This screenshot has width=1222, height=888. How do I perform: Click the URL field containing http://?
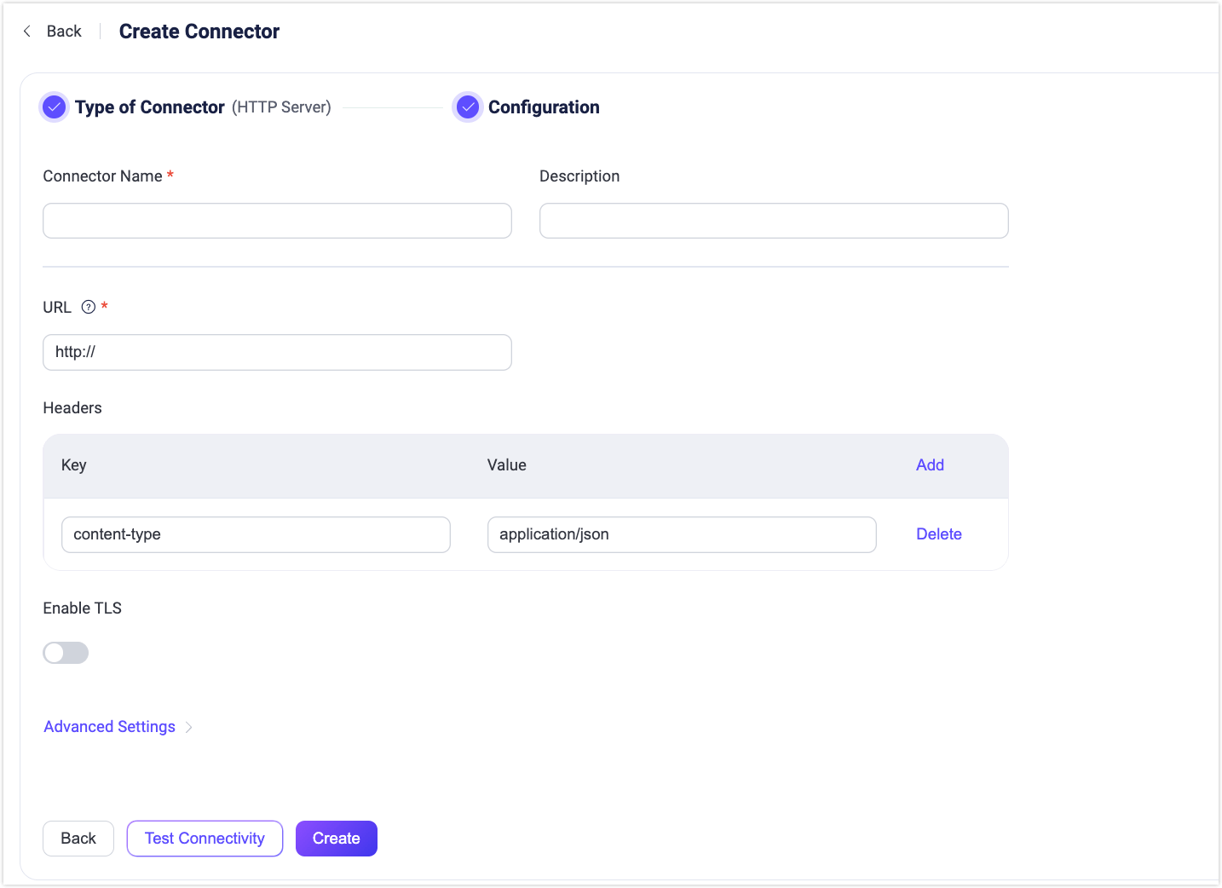point(277,352)
